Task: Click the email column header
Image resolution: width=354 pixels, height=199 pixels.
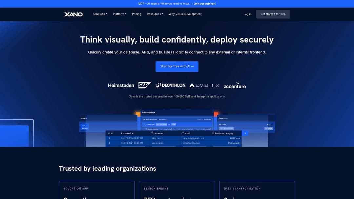Action: [x=186, y=133]
